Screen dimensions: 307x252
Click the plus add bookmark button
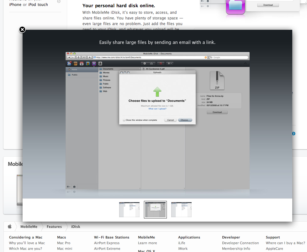click(x=90, y=57)
